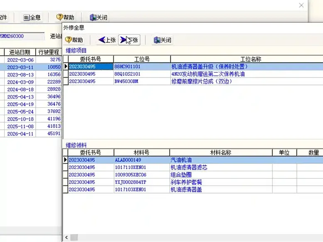This screenshot has width=323, height=242.
Task: Click 帮助 in the background window toolbar
Action: [65, 17]
